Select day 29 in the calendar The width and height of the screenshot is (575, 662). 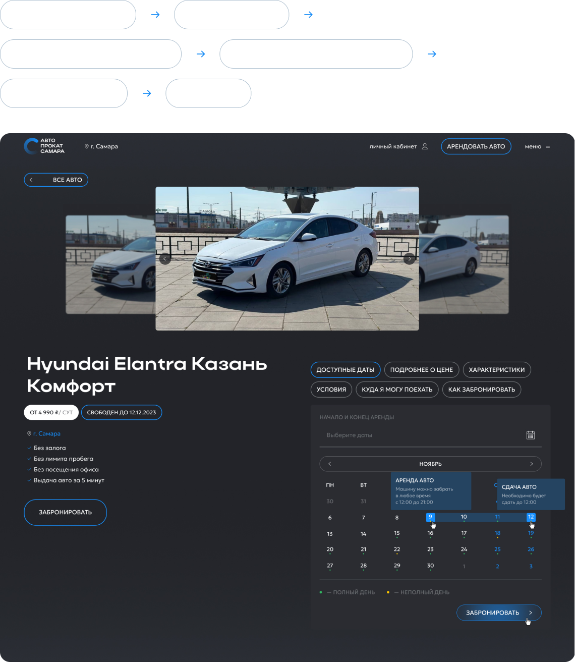[x=397, y=566]
